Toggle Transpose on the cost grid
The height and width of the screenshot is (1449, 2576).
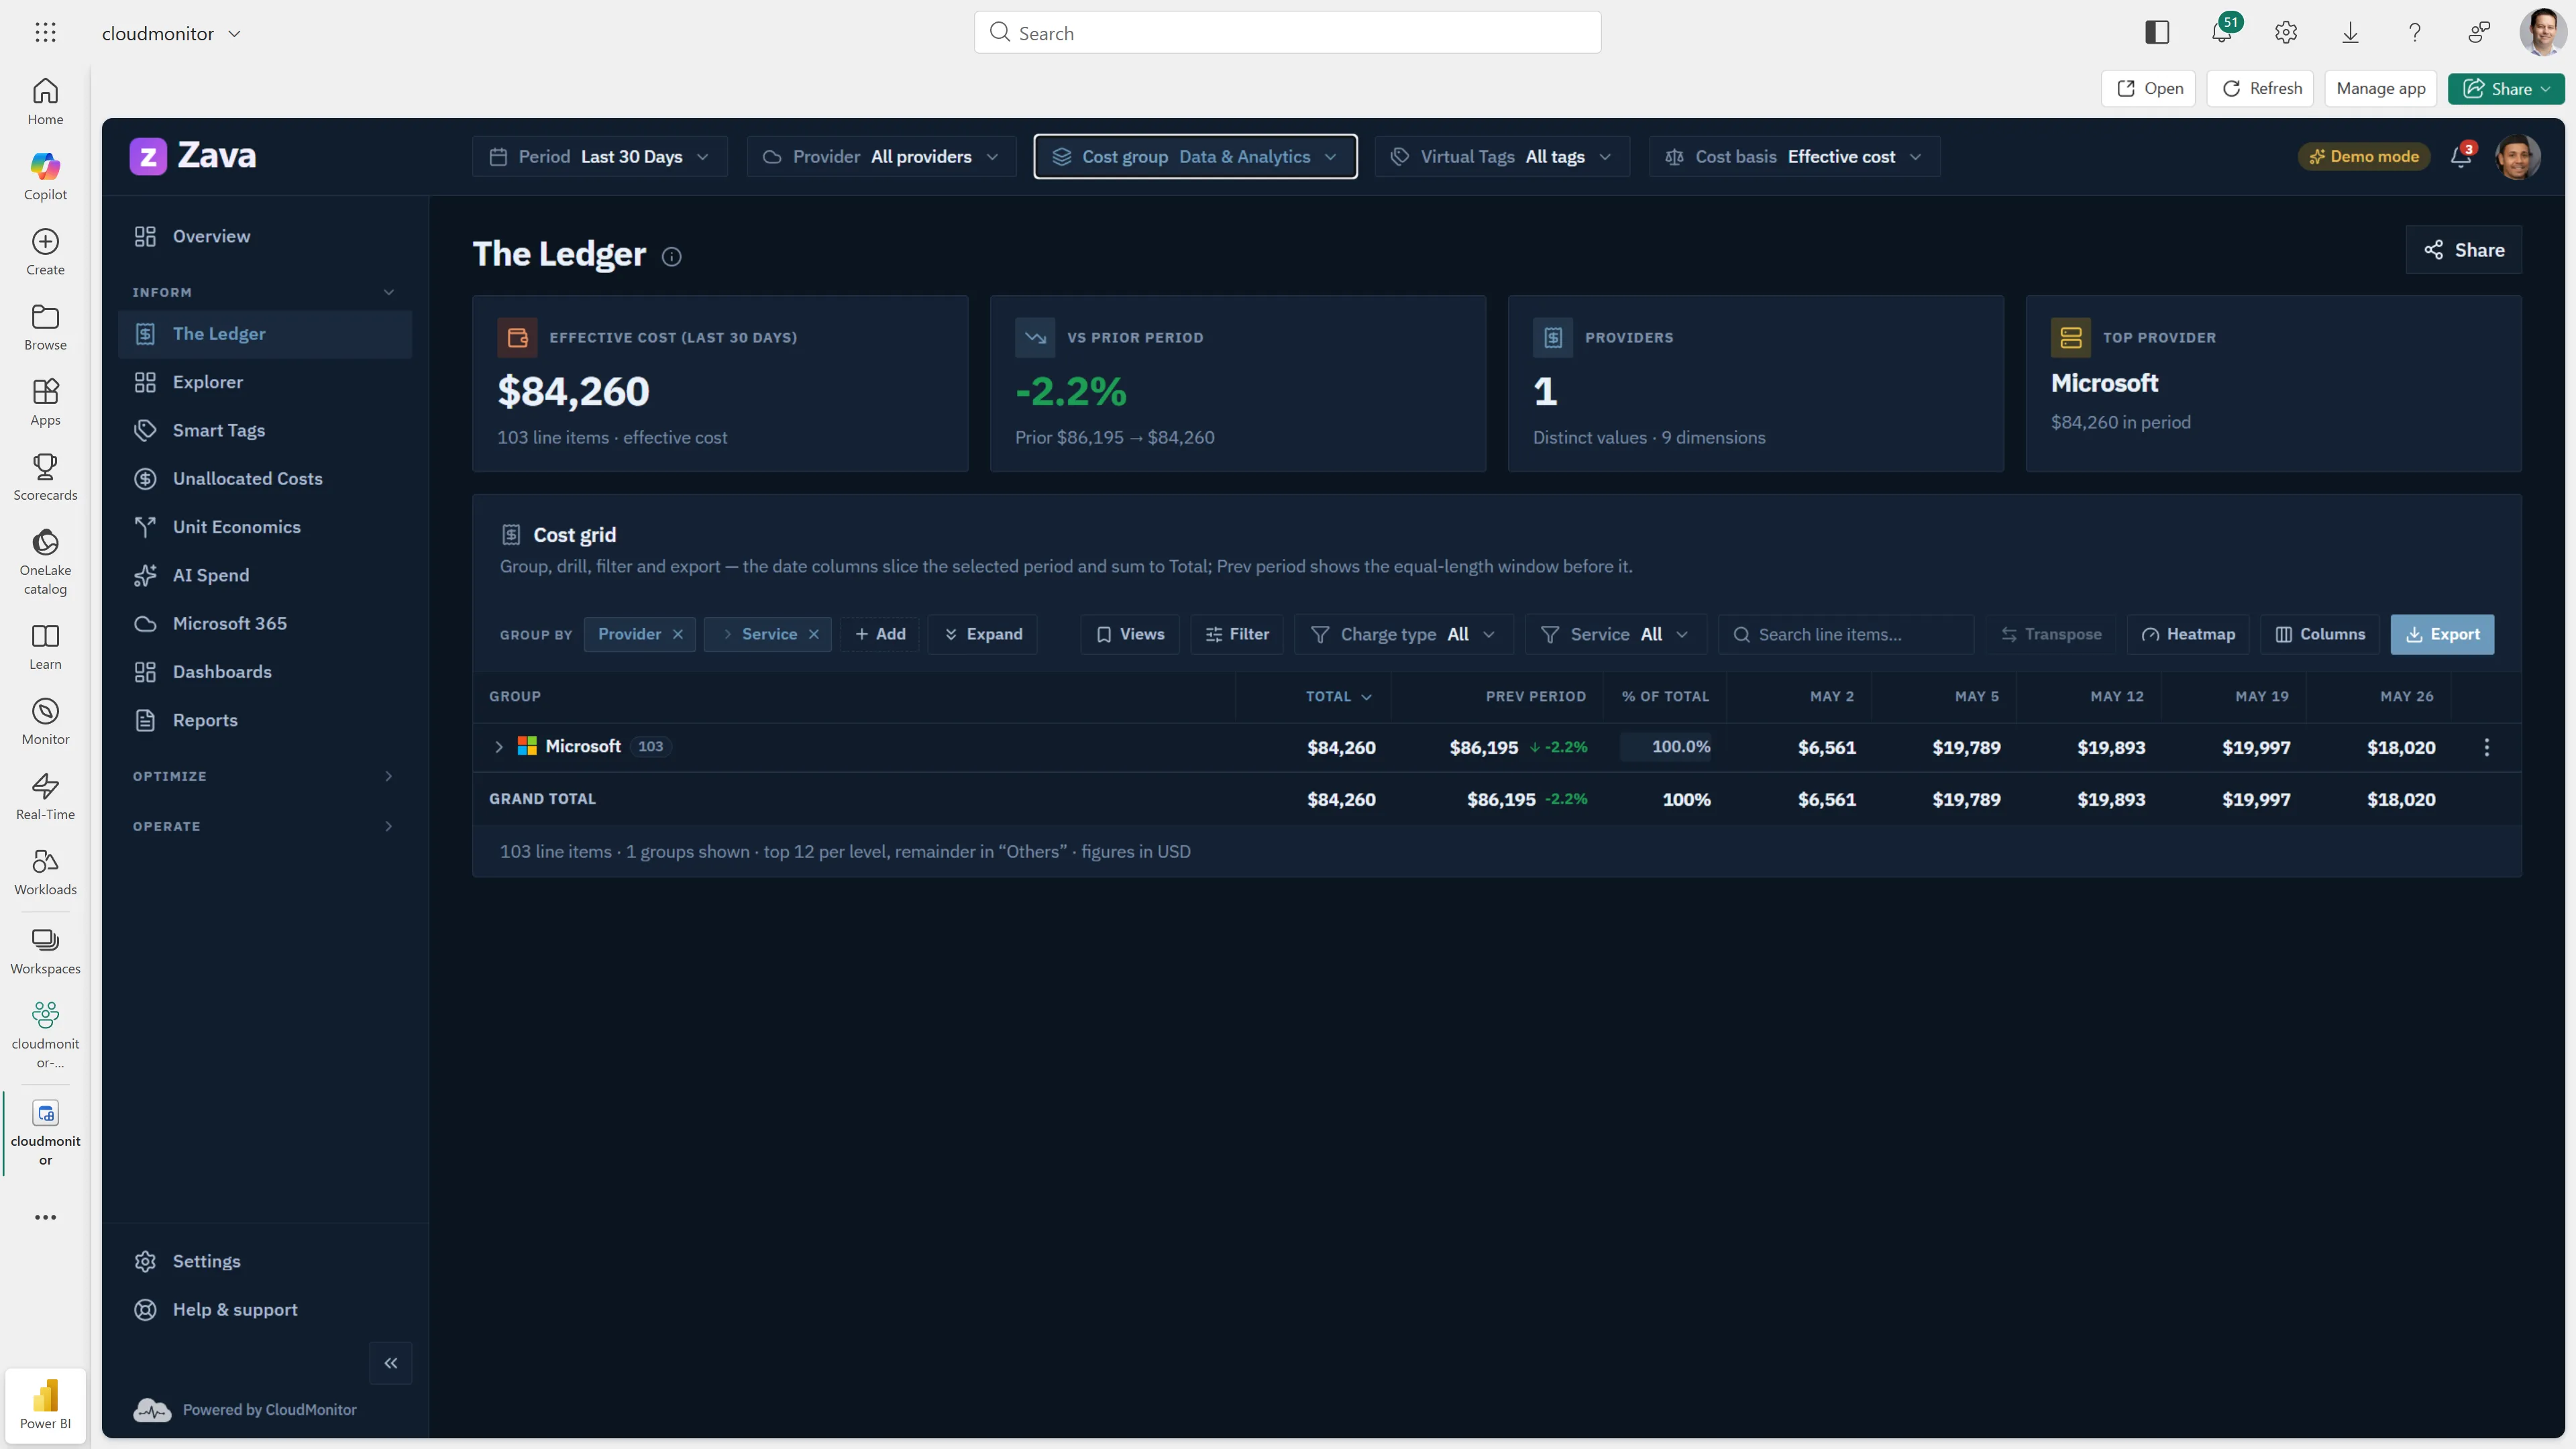coord(2051,634)
